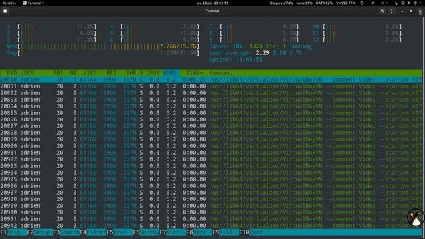Open the fr keyboard layout dropdown

[x=384, y=3]
